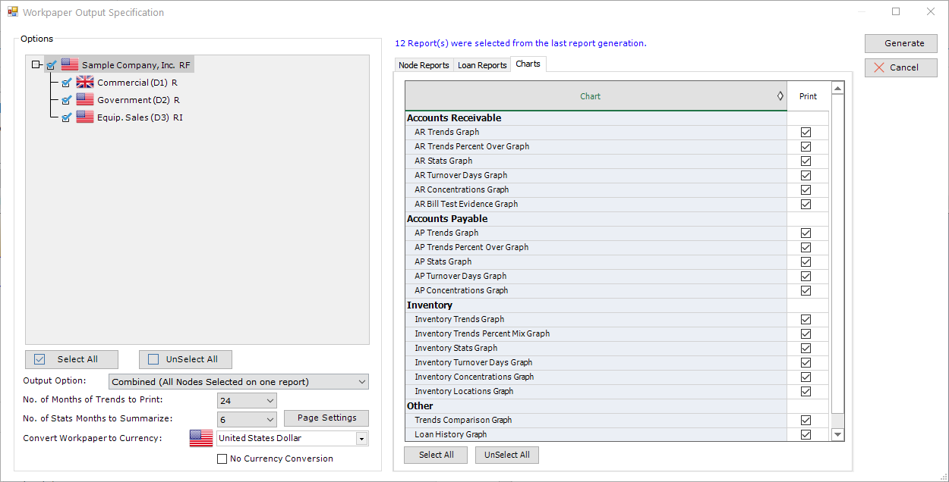Click the US flag next to Government (D2)

(84, 100)
